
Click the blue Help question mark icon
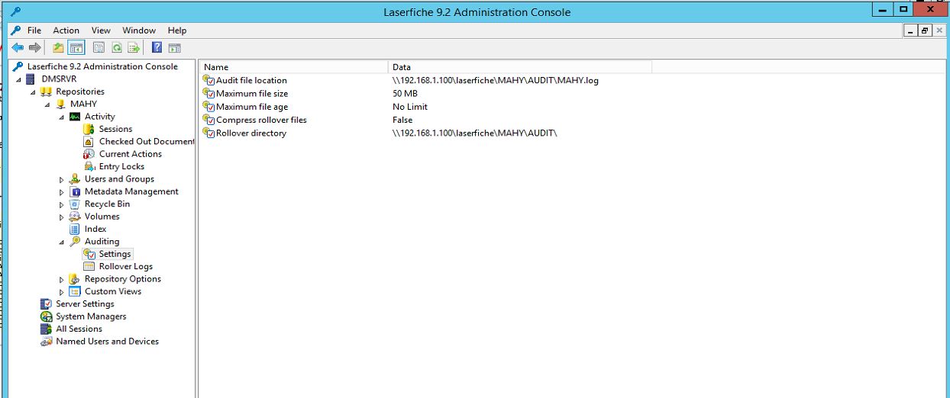[157, 47]
